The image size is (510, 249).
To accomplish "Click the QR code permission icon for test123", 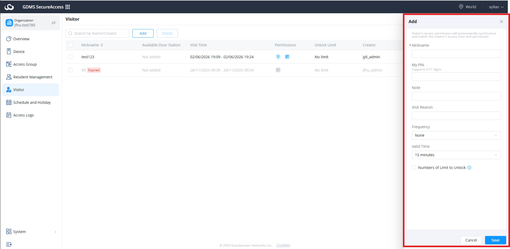I will point(287,57).
